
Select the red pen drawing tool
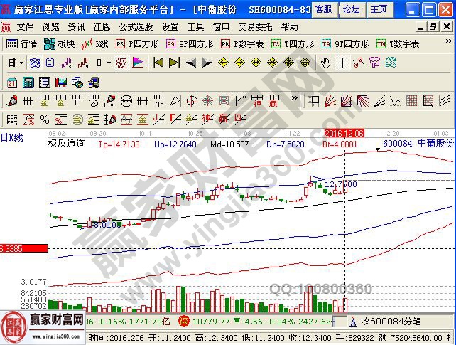click(x=12, y=101)
